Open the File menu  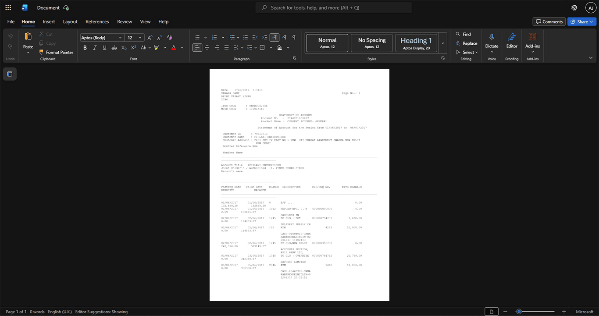click(11, 21)
